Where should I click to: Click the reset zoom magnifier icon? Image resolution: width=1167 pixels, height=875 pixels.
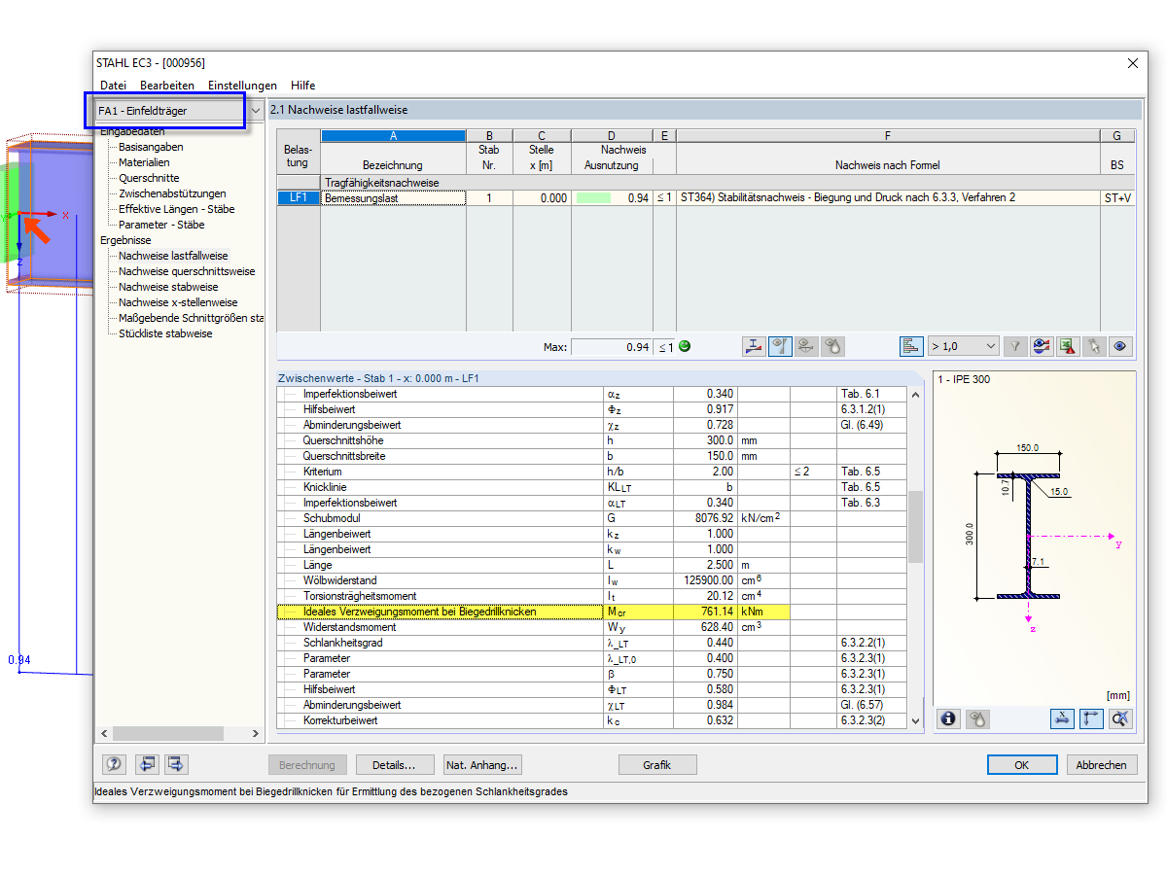pyautogui.click(x=1121, y=718)
